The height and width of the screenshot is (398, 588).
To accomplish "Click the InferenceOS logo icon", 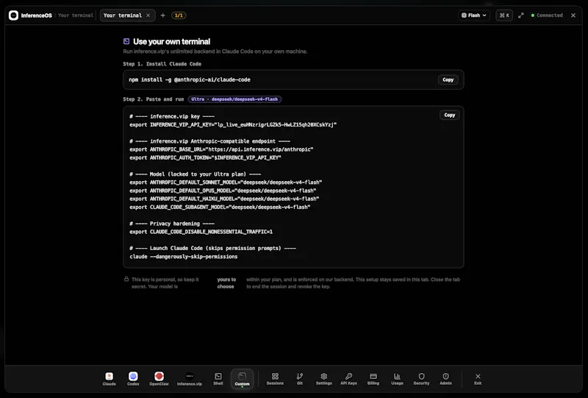I will [x=13, y=15].
